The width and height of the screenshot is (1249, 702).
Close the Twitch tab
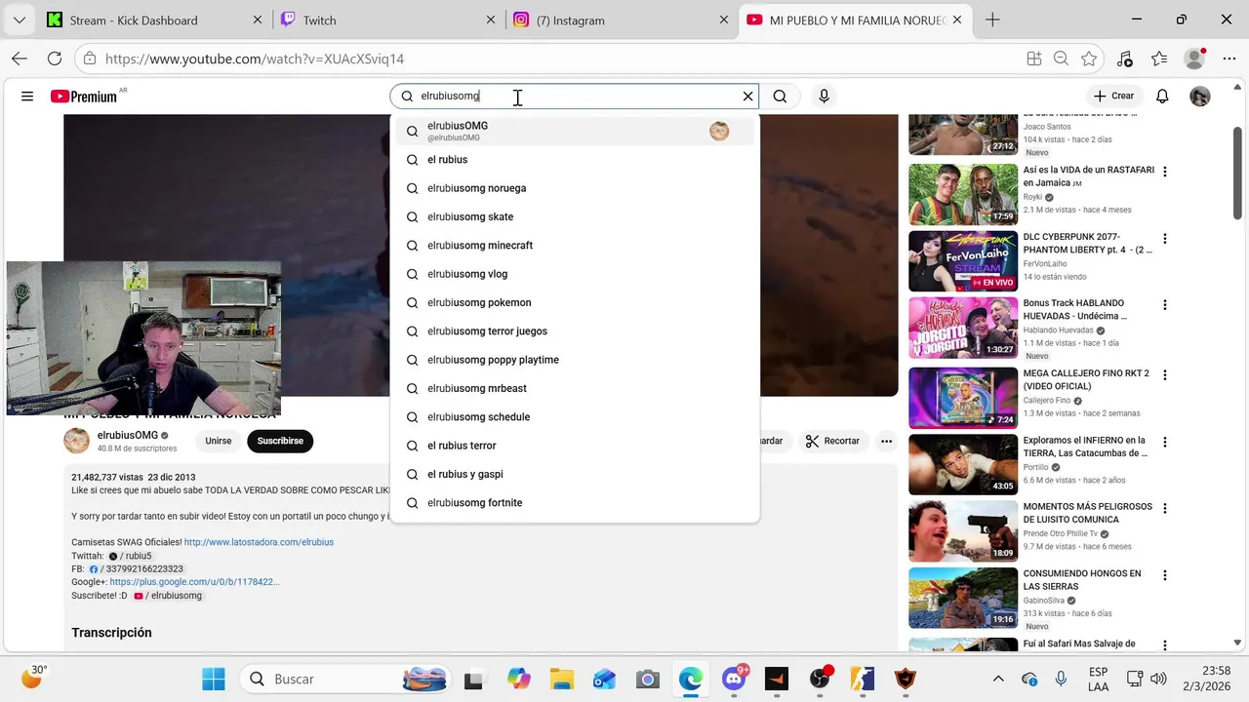[490, 19]
